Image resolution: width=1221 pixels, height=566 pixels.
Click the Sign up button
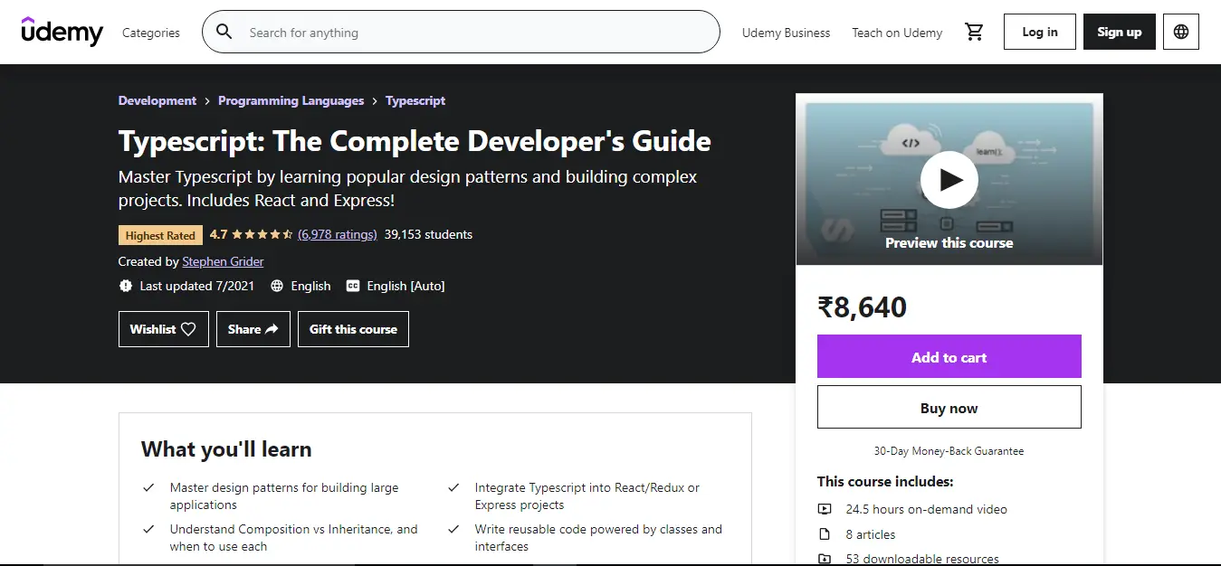coord(1120,32)
